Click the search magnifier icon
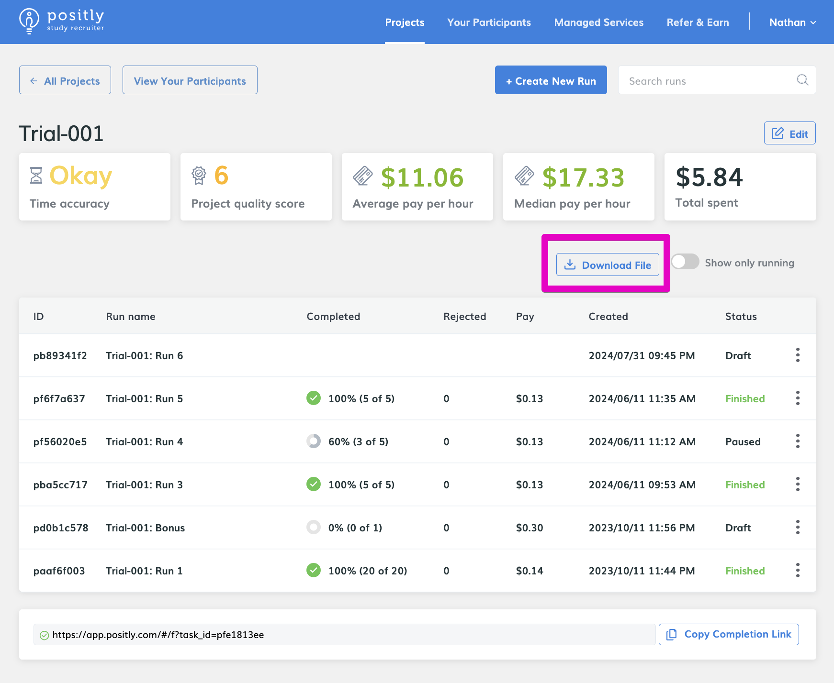This screenshot has width=834, height=683. tap(802, 80)
